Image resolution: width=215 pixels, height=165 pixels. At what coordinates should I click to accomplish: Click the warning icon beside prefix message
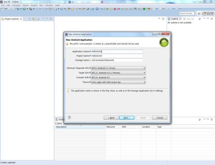point(67,44)
